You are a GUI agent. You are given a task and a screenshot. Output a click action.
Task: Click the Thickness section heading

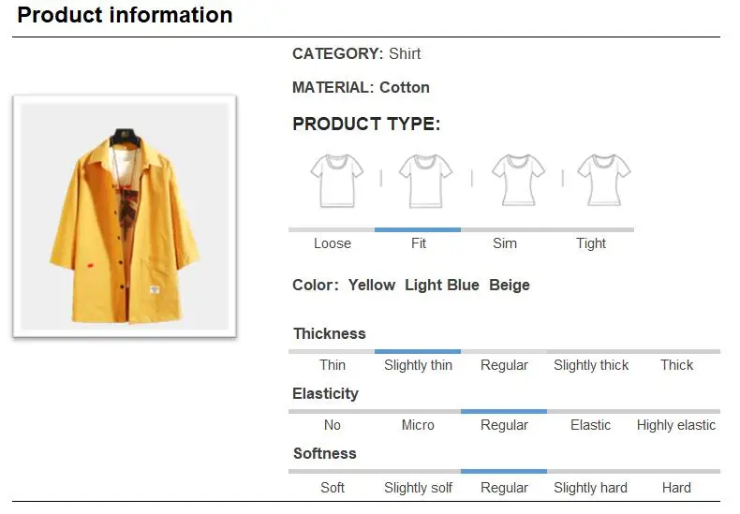330,334
